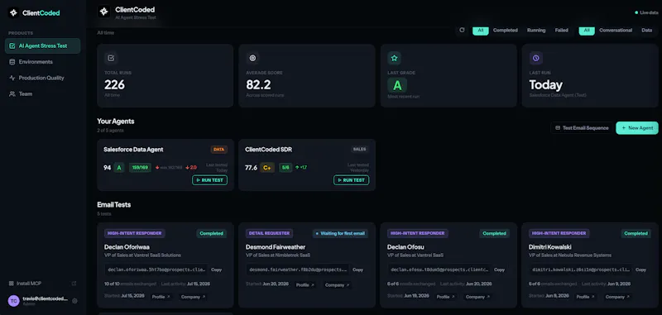Click the ClientCoded SDR card title
This screenshot has height=315, width=662.
pyautogui.click(x=268, y=150)
